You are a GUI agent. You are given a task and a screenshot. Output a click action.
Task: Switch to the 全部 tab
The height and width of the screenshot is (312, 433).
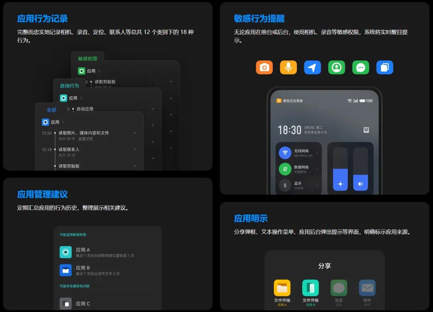coord(51,109)
